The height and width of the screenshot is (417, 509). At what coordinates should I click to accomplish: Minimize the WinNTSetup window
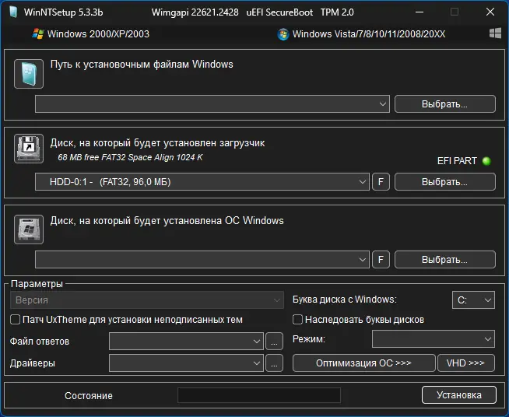pos(419,12)
